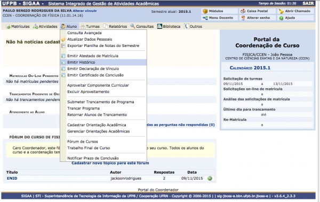The image size is (320, 202).
Task: Click the Menu Docente icon
Action: 205,18
